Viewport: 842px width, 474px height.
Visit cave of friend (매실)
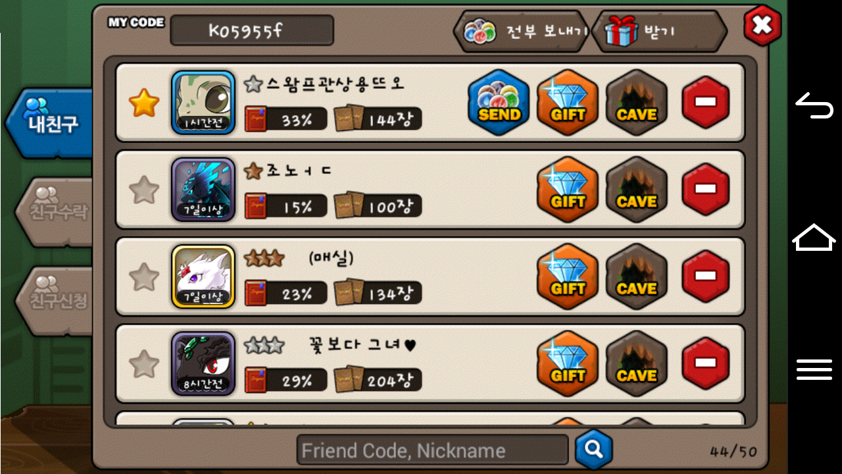tap(636, 276)
